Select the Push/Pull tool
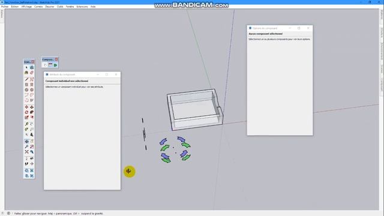The height and width of the screenshot is (216, 384). tap(32, 107)
